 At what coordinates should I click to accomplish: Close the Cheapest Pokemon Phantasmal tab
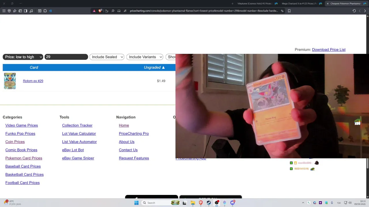327,3
